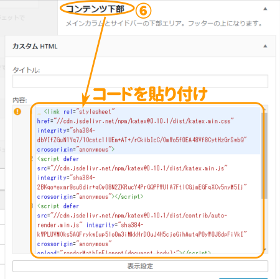Click the contrib/auto- src line in the code
The height and width of the screenshot is (279, 280).
pos(132,216)
